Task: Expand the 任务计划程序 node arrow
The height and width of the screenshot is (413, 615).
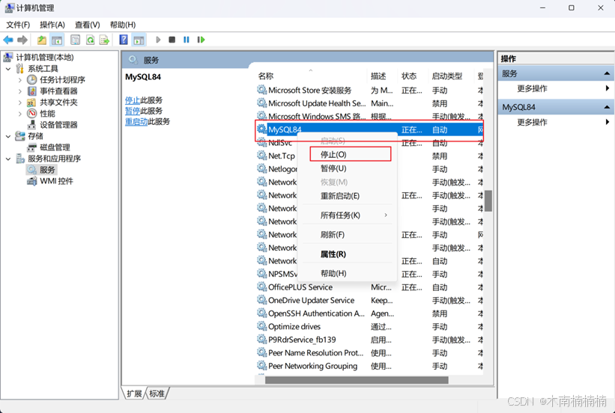Action: pyautogui.click(x=20, y=80)
